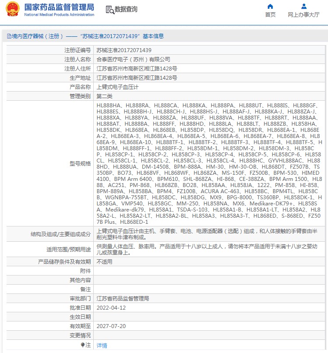Click the 首页 home icon
Viewport: 328px width, 353px height.
coord(270,6)
